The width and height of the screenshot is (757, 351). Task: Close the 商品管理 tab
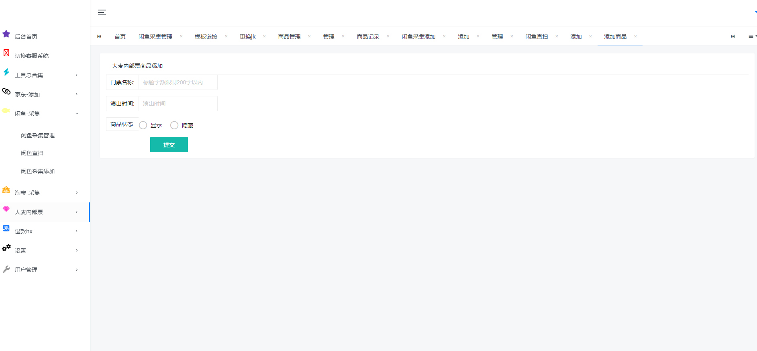(x=309, y=36)
